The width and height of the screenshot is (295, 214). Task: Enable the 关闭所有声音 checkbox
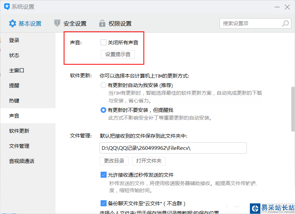104,42
